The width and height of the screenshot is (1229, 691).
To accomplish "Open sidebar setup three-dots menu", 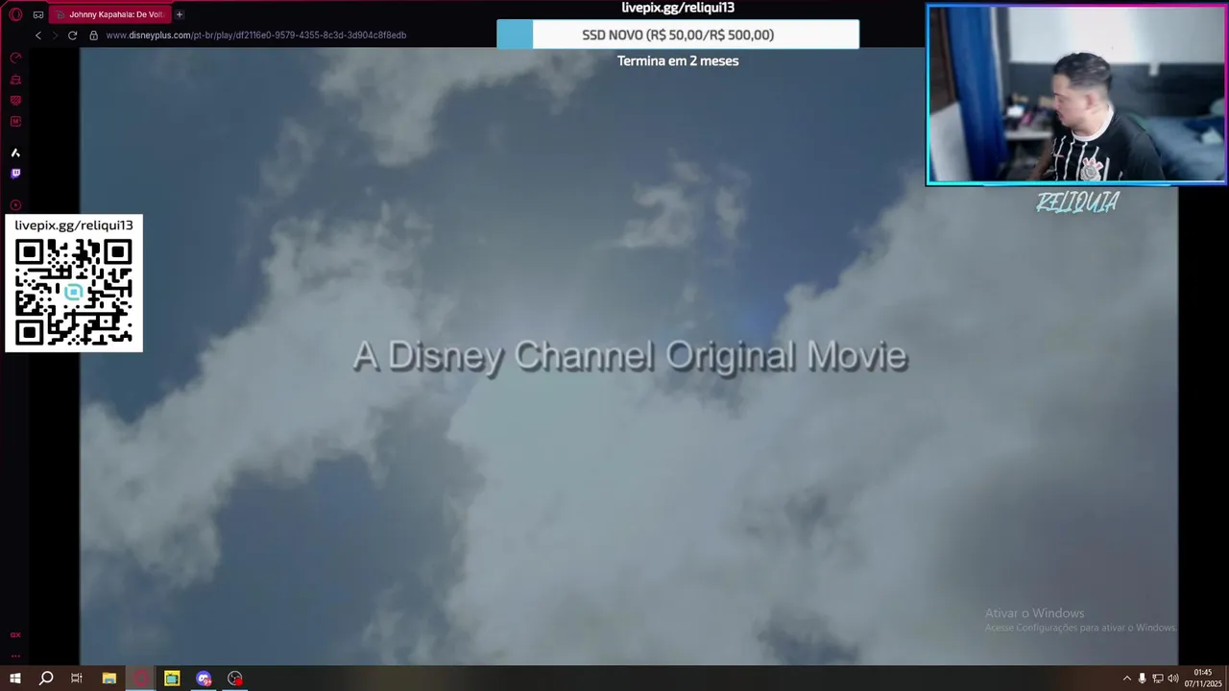I will point(15,655).
